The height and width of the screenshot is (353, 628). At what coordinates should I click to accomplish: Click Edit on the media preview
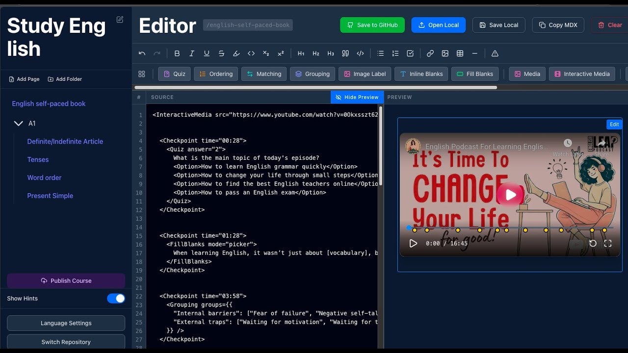[x=614, y=125]
